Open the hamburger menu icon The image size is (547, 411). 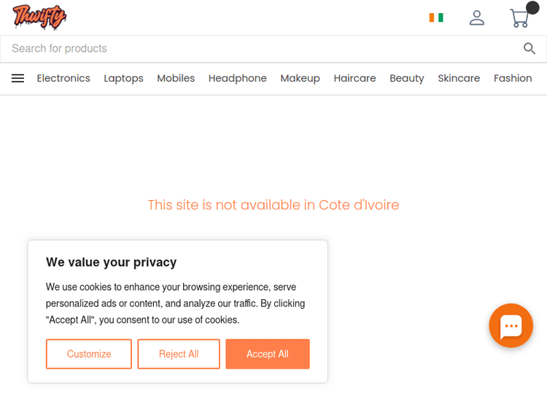coord(18,78)
